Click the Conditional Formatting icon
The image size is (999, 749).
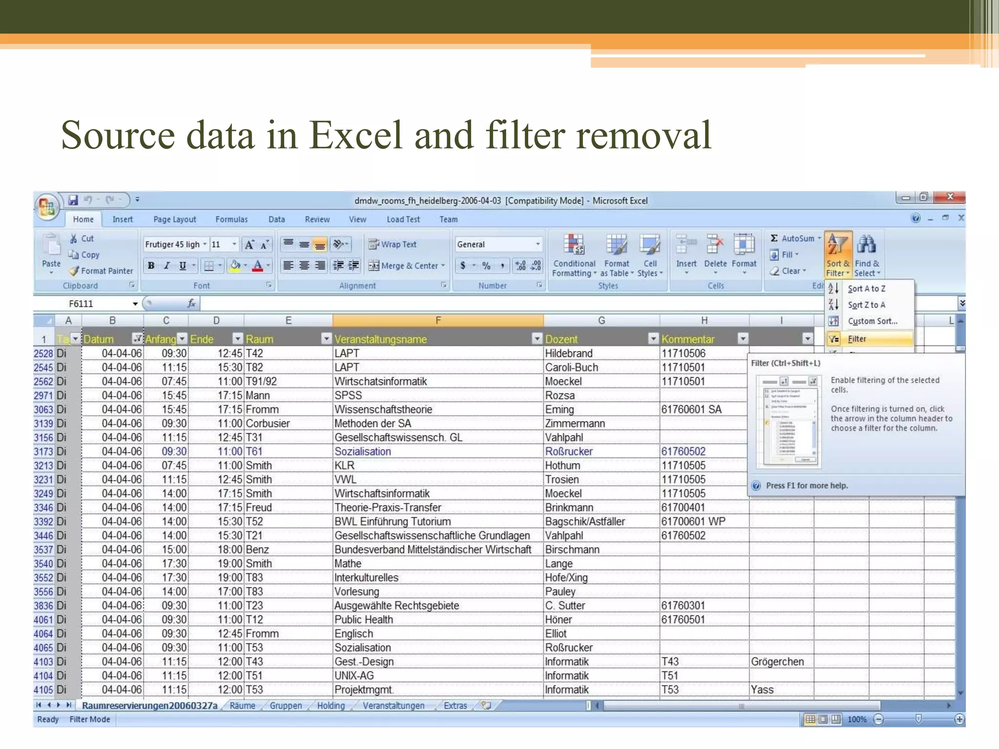[x=574, y=244]
